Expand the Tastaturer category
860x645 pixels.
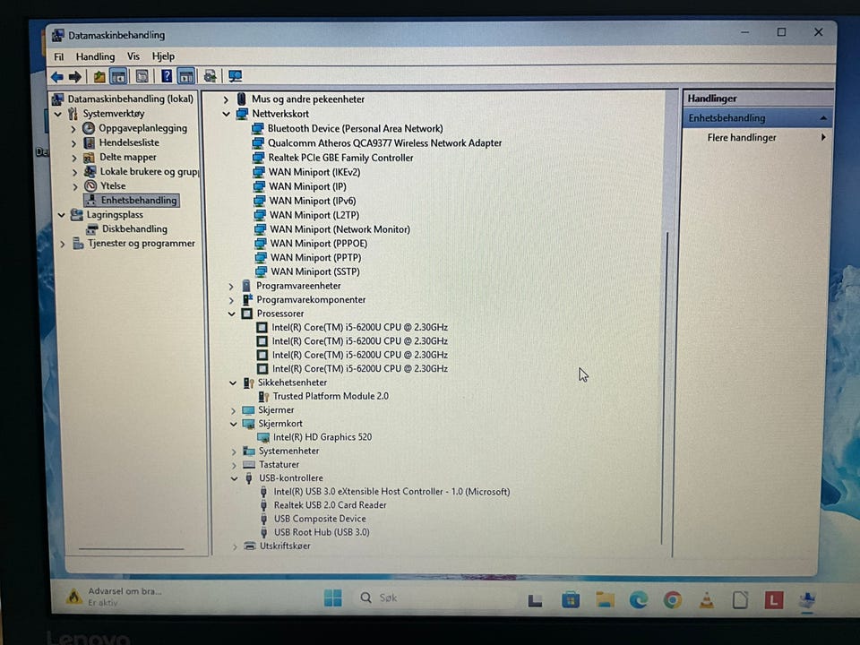(234, 465)
